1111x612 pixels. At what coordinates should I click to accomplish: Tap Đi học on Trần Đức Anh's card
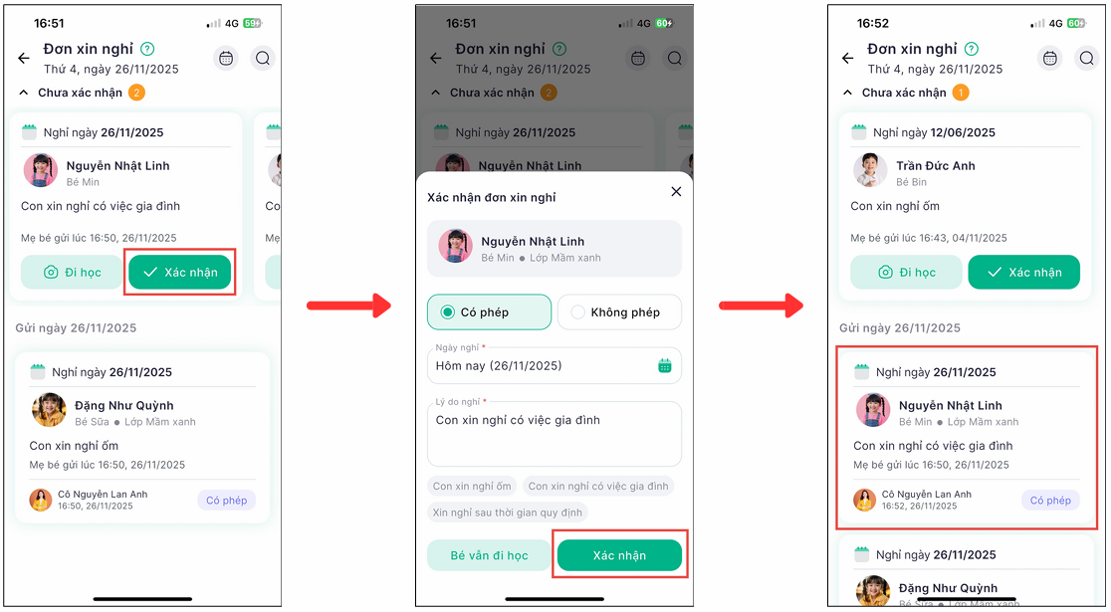coord(906,272)
